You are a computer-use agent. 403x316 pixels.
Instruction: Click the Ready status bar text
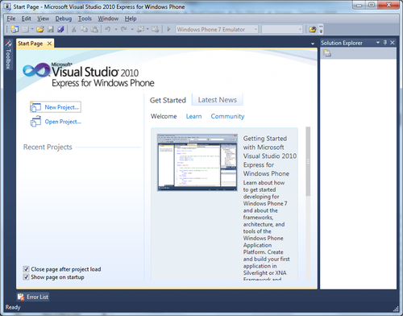[13, 307]
